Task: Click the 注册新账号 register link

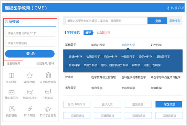Action: point(13,64)
